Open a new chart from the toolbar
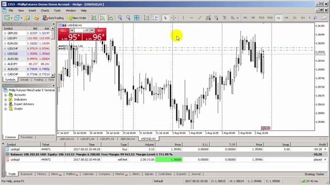 (x=7, y=18)
